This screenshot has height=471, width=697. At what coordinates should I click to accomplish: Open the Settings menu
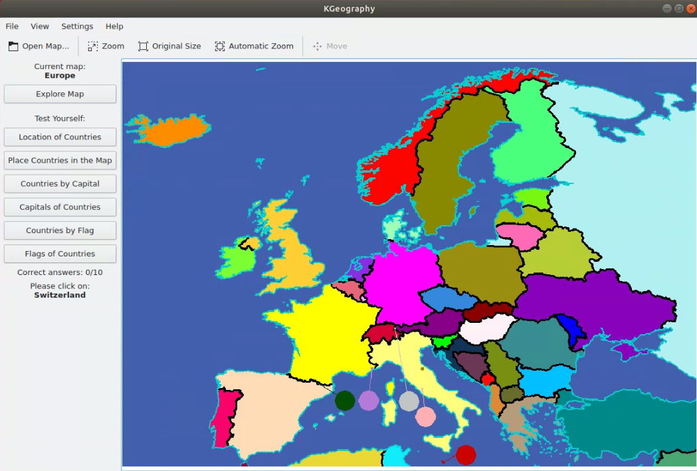point(77,26)
